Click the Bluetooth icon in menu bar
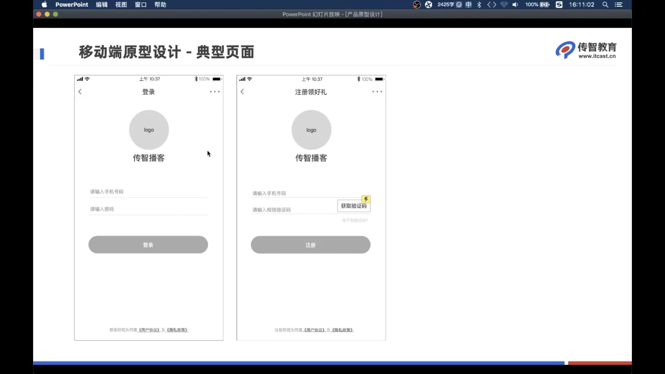 pyautogui.click(x=479, y=5)
